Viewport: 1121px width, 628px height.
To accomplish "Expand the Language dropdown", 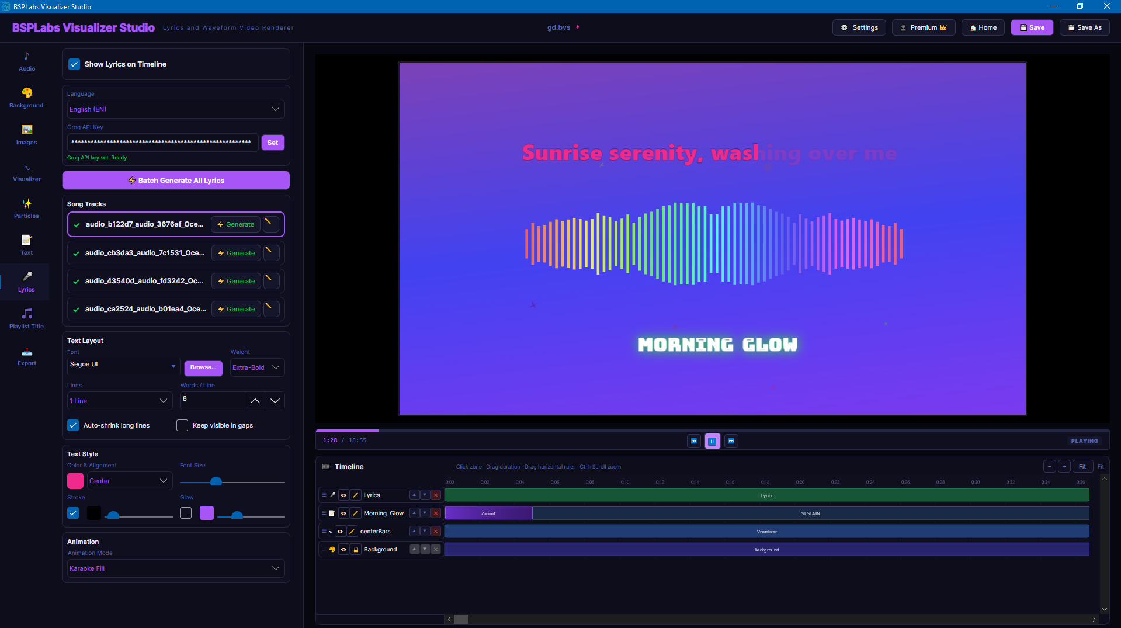I will (x=176, y=109).
